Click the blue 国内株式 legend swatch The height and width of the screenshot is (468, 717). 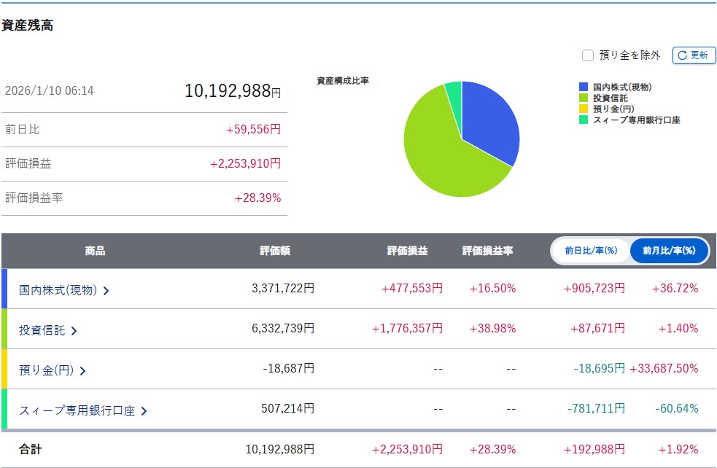(x=584, y=87)
